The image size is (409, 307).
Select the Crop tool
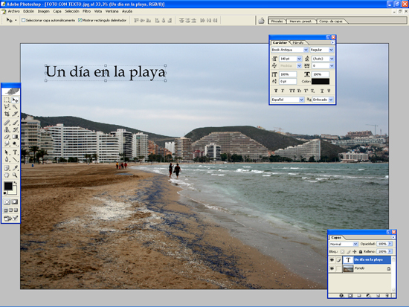pos(7,114)
